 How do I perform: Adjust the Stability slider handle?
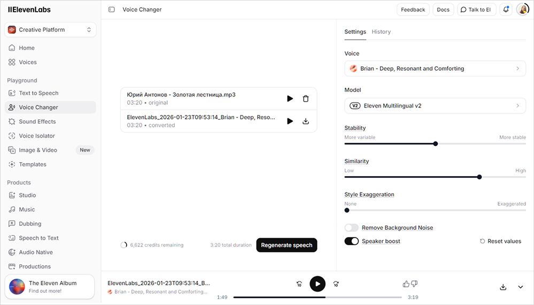pos(436,143)
